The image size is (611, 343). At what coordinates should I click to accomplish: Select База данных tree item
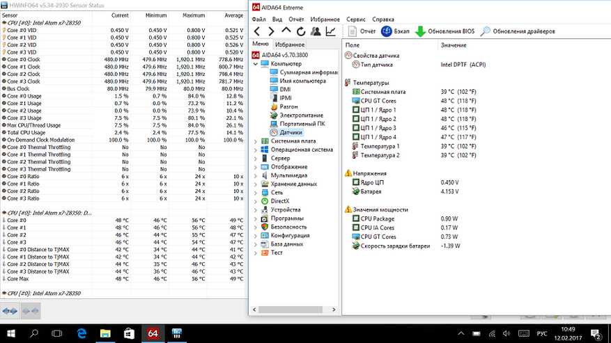click(282, 244)
